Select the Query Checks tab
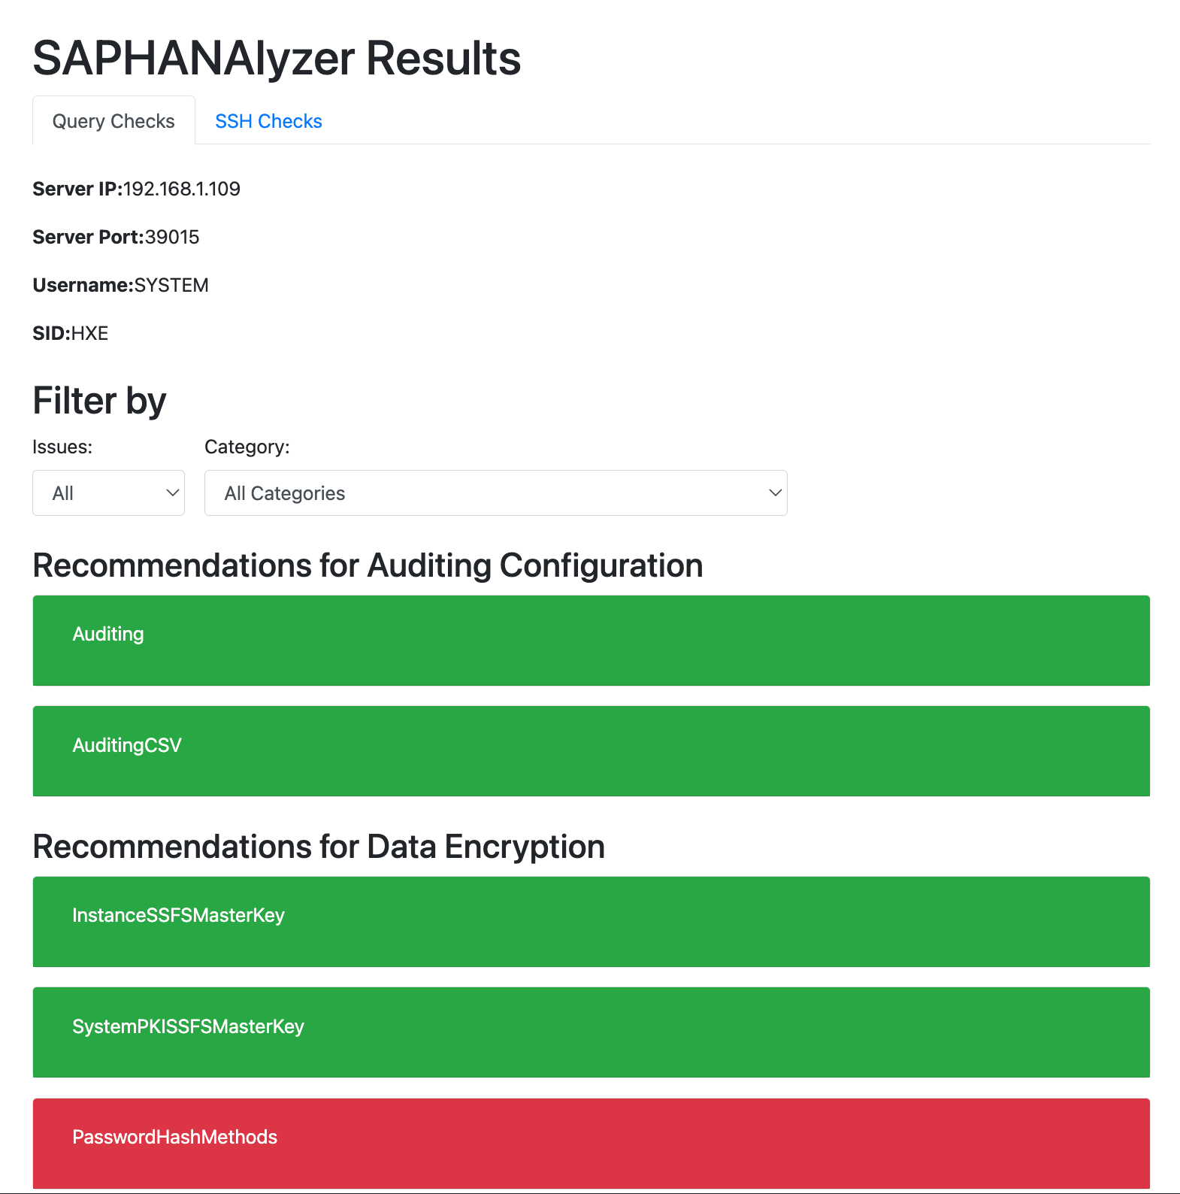1180x1194 pixels. [x=113, y=120]
